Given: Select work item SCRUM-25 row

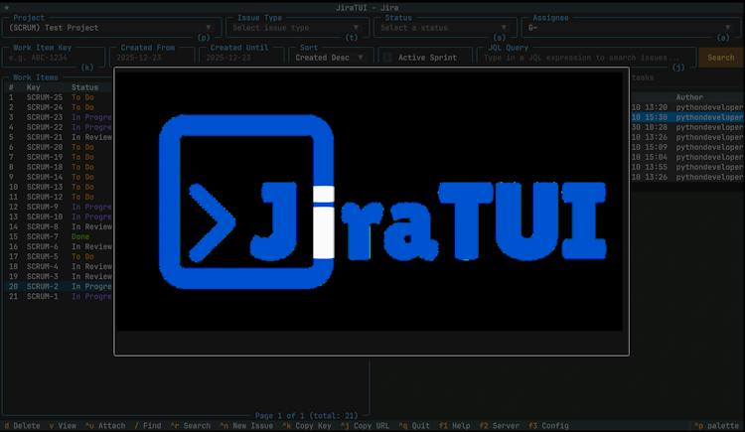Looking at the screenshot, I should tap(59, 97).
